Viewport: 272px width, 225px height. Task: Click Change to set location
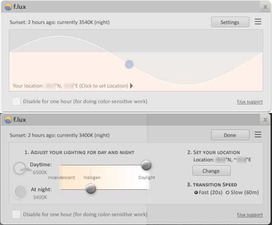(212, 171)
